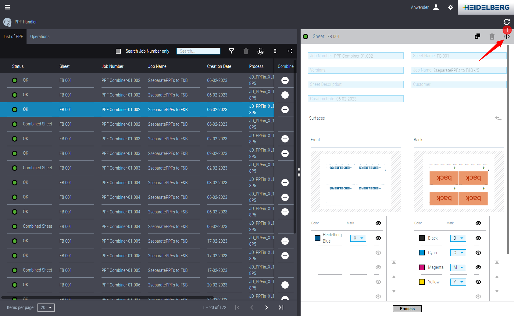
Task: Switch to the Operations tab
Action: pos(40,37)
